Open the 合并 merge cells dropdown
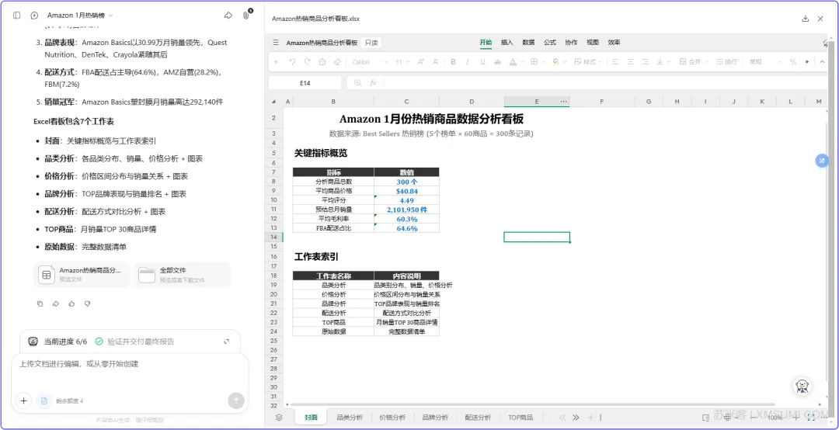The height and width of the screenshot is (430, 839). [x=693, y=62]
